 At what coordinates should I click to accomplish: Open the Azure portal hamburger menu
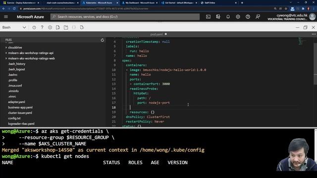pyautogui.click(x=6, y=17)
